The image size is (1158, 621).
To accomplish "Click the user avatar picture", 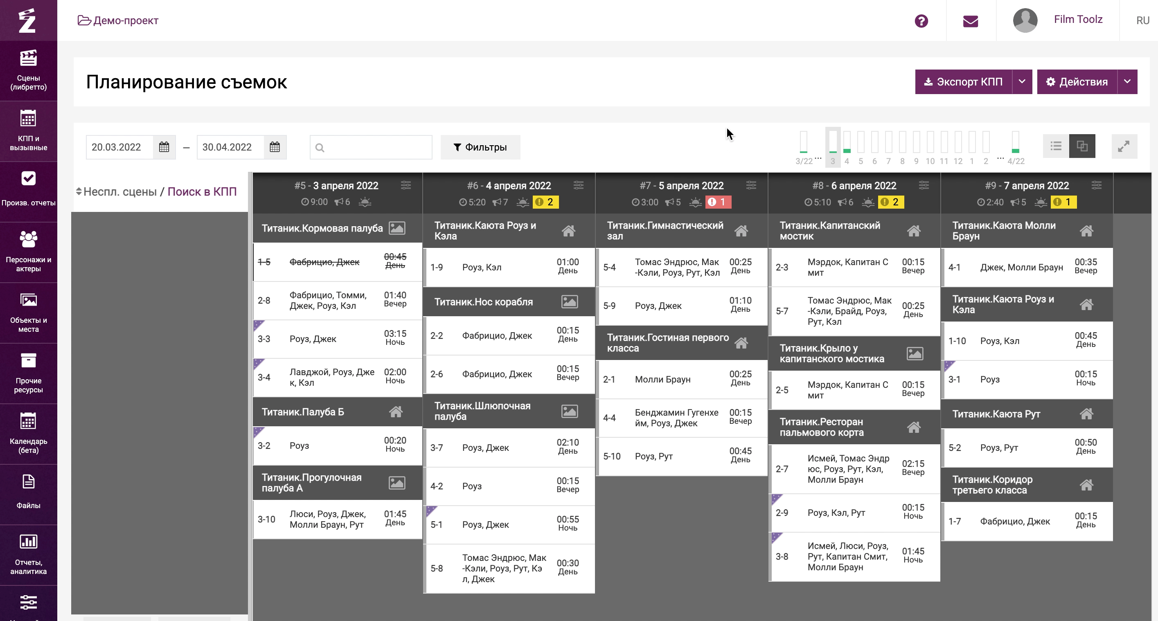I will click(1025, 20).
